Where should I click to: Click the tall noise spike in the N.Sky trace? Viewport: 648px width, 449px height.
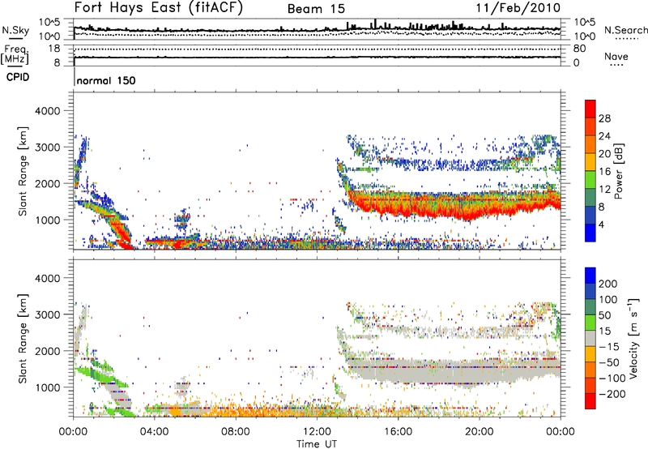point(375,24)
